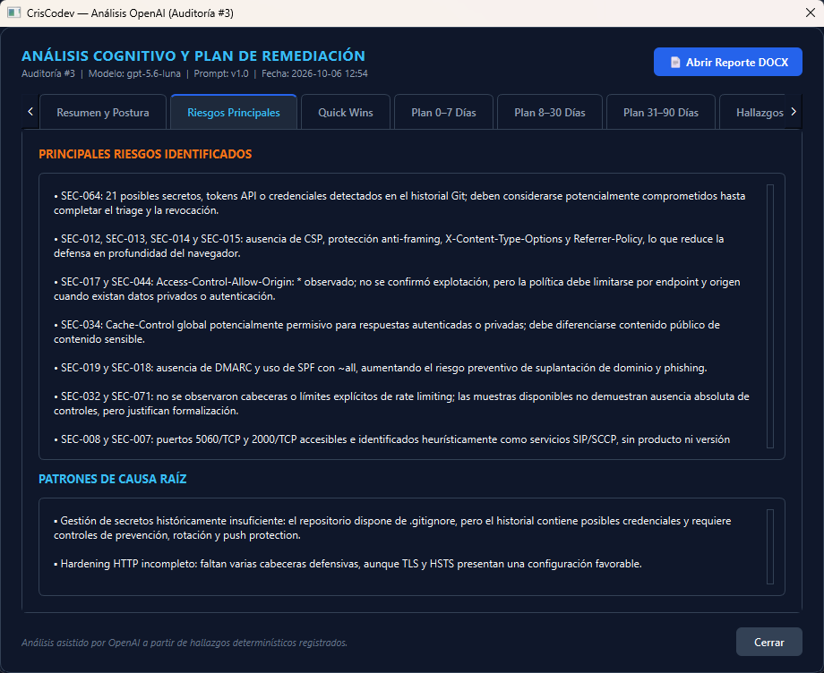
Task: Click the Auditoría #3 subtitle label
Action: click(48, 73)
